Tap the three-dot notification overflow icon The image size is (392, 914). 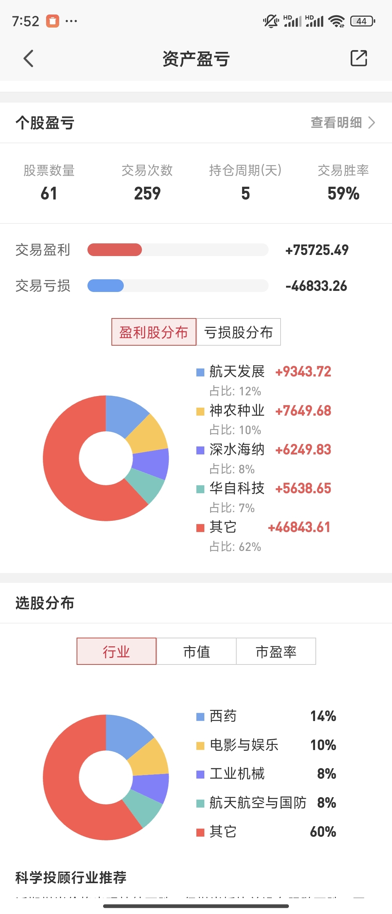click(x=71, y=21)
